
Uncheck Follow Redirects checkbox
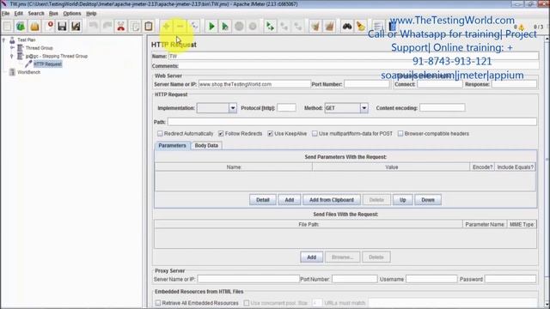pyautogui.click(x=221, y=134)
